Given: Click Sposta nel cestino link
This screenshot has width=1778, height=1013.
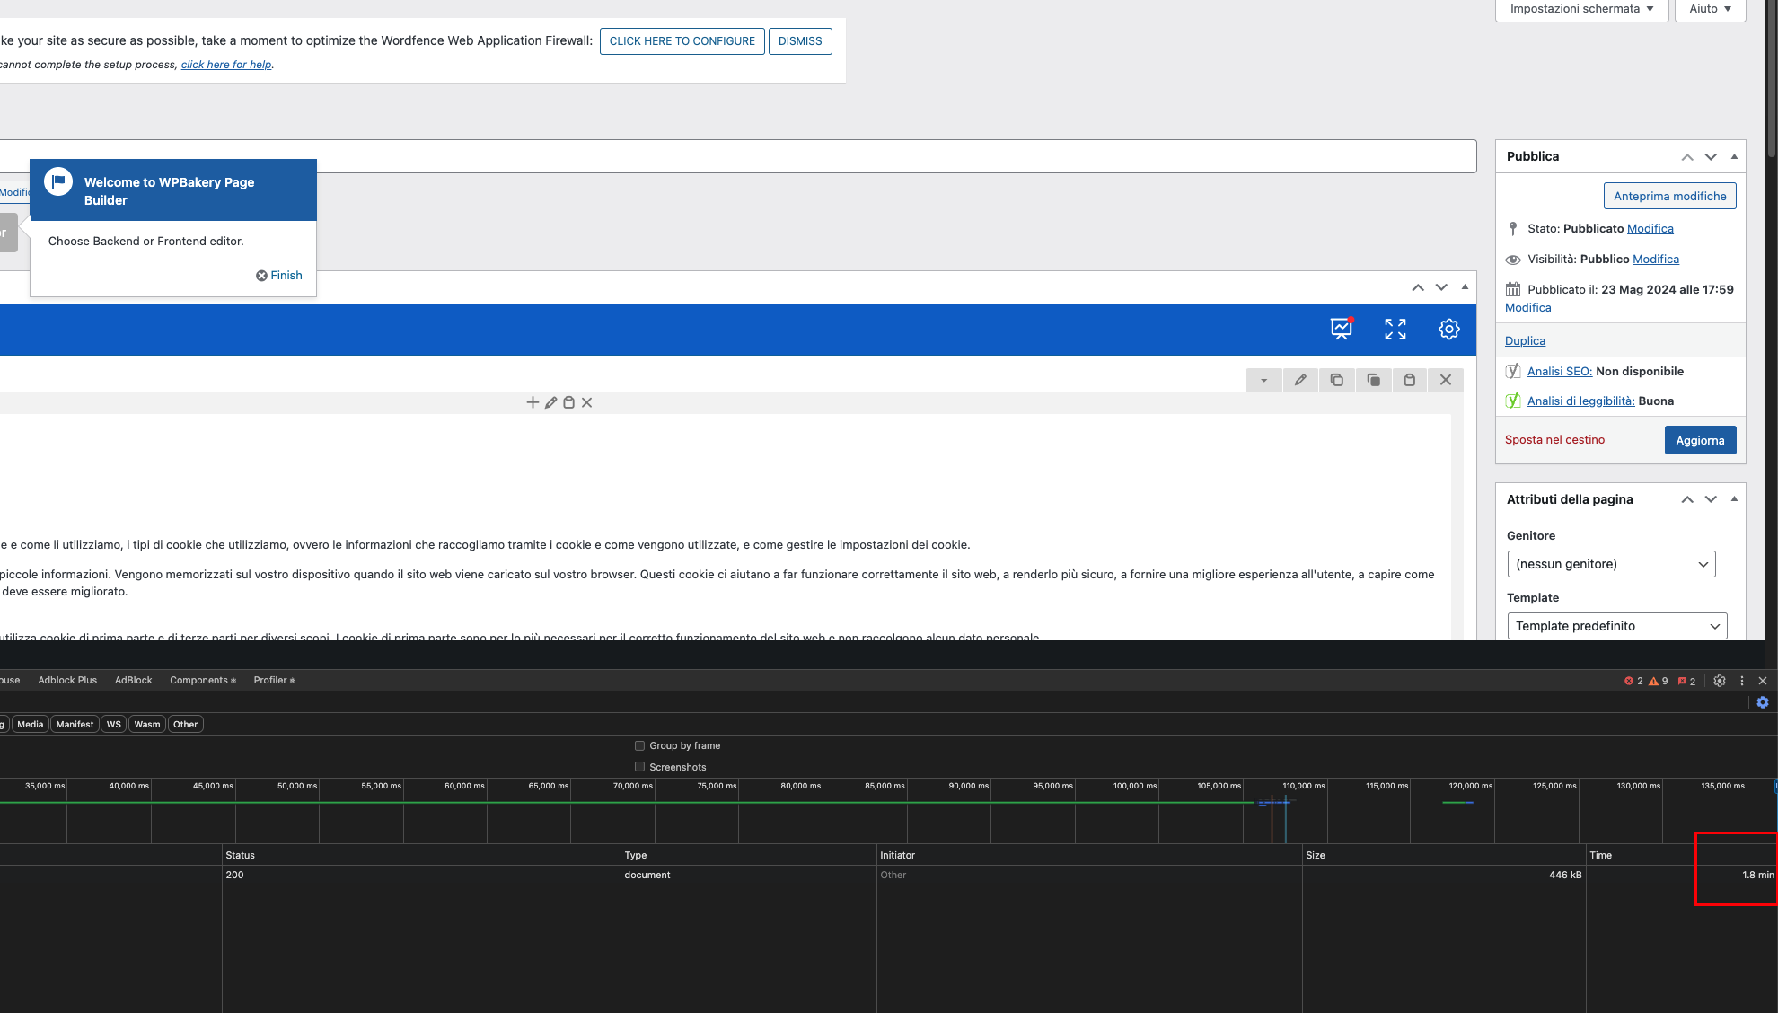Looking at the screenshot, I should coord(1554,439).
